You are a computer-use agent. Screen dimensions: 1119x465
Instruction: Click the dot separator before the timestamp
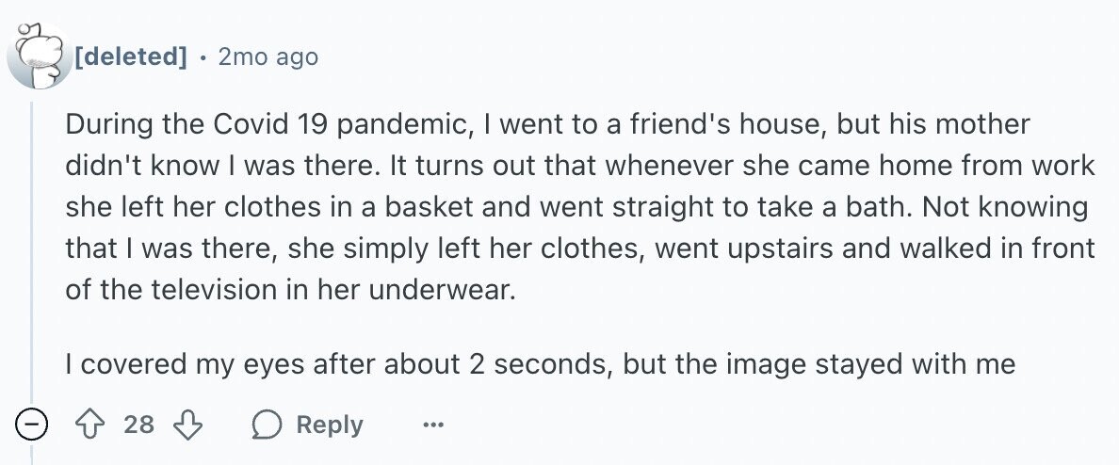click(203, 57)
